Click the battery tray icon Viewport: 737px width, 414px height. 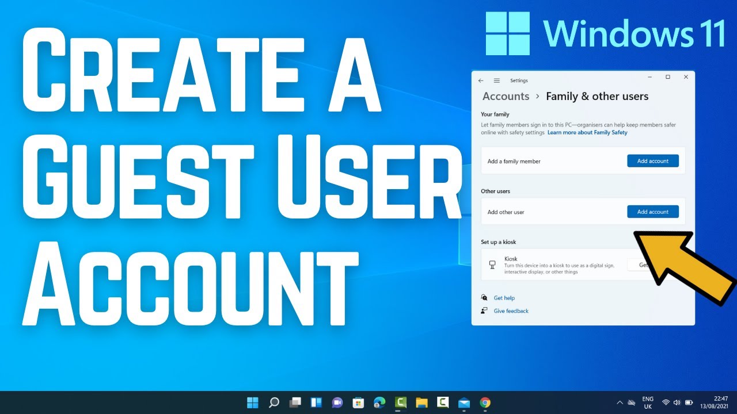tap(689, 402)
